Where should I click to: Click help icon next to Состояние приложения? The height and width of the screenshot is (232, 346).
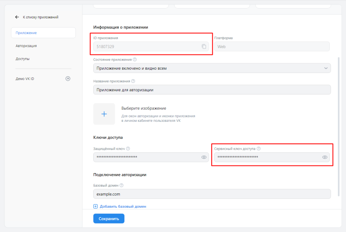click(135, 59)
